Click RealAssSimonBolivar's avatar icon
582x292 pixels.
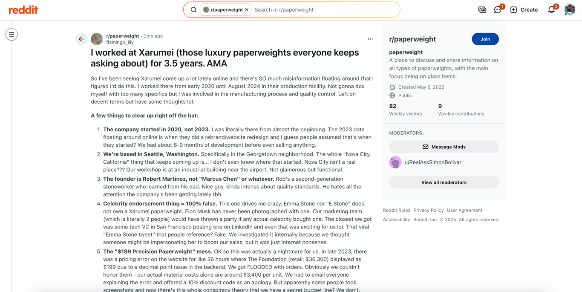[395, 162]
